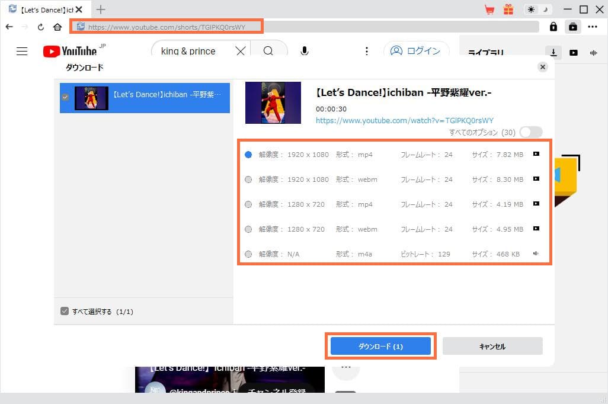608x404 pixels.
Task: Toggle the light/dark theme switch
Action: tap(539, 9)
